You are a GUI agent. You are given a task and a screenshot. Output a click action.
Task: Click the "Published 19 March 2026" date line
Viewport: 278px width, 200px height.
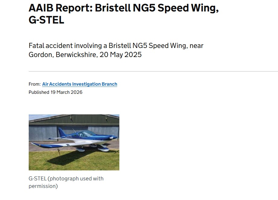coord(55,92)
